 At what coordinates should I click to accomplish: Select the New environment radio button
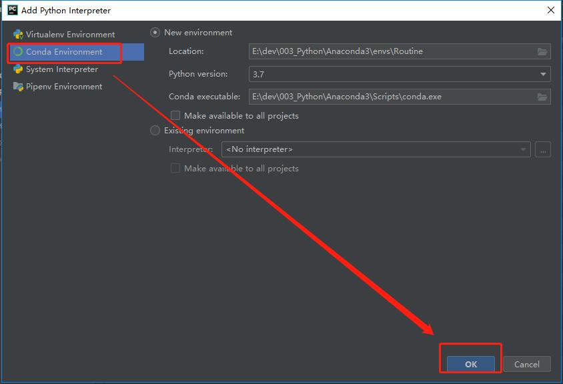click(x=155, y=32)
